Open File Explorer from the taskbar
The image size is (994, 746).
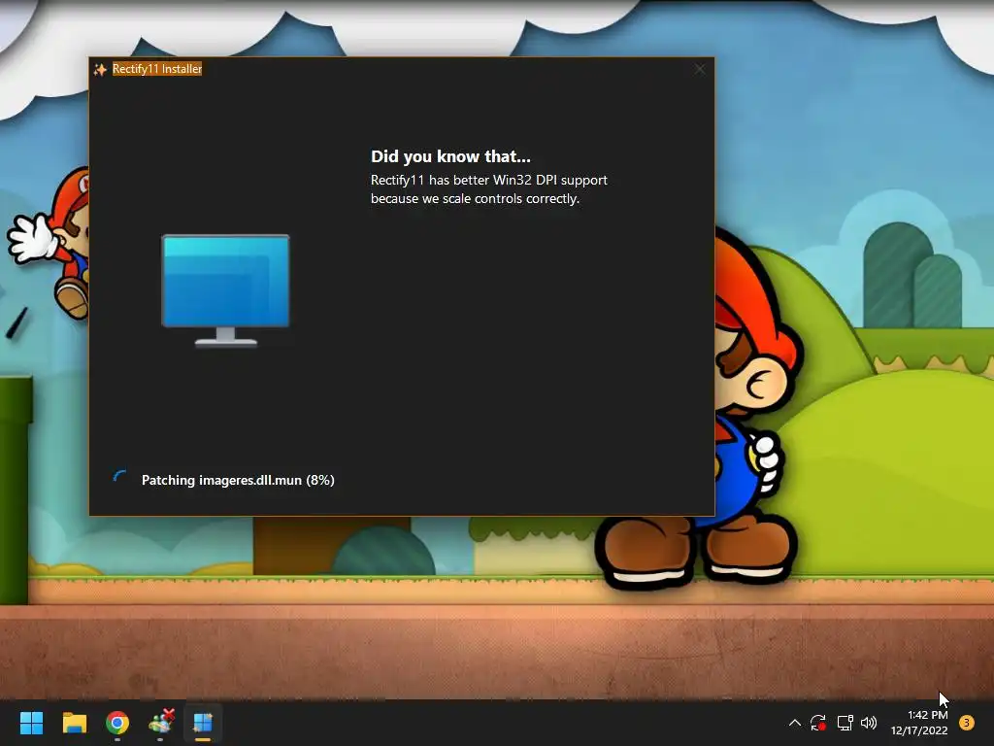[x=74, y=723]
